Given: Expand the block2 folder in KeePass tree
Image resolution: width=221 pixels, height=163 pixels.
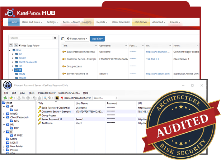Looking at the screenshot, I should [x=4, y=113].
